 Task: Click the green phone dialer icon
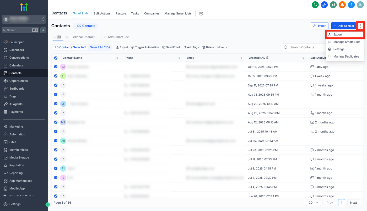(x=315, y=4)
